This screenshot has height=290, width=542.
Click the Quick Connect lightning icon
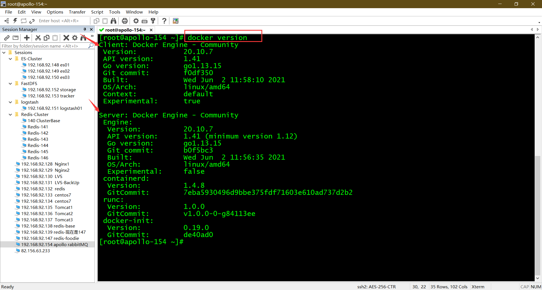pos(15,21)
